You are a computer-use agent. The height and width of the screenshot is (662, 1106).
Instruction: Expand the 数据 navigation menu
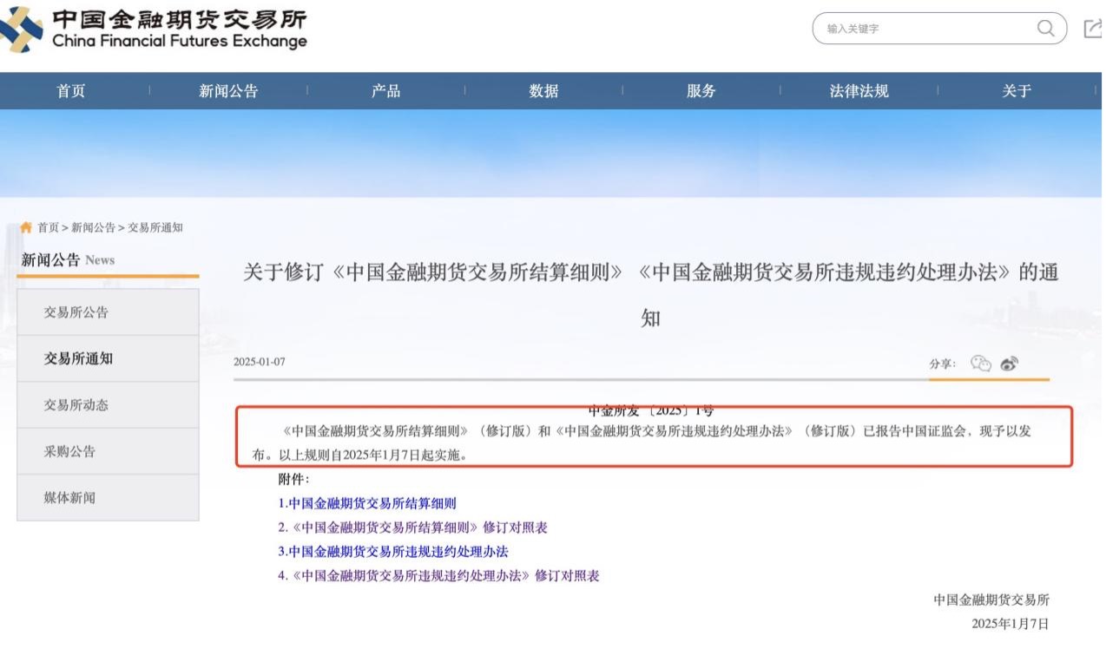click(543, 91)
